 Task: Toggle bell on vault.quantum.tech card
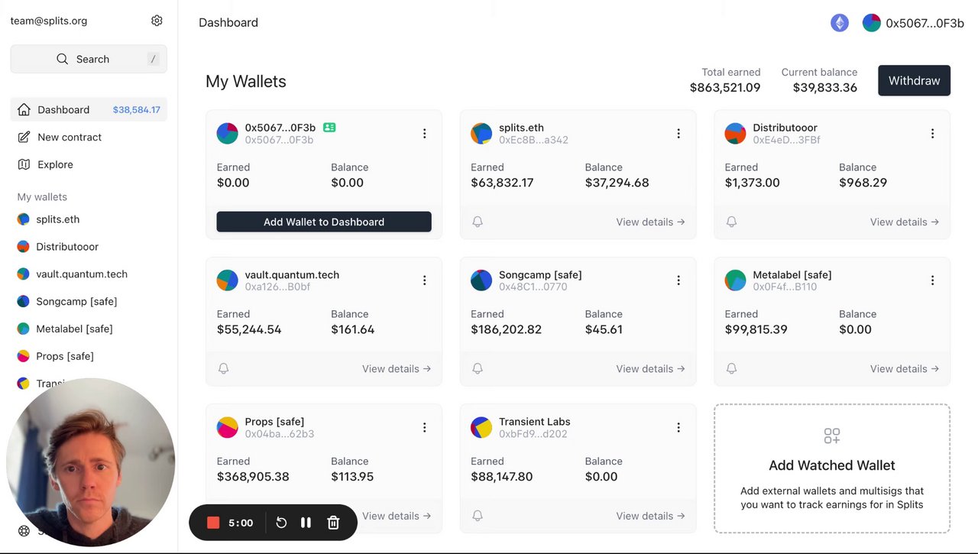[x=223, y=368]
